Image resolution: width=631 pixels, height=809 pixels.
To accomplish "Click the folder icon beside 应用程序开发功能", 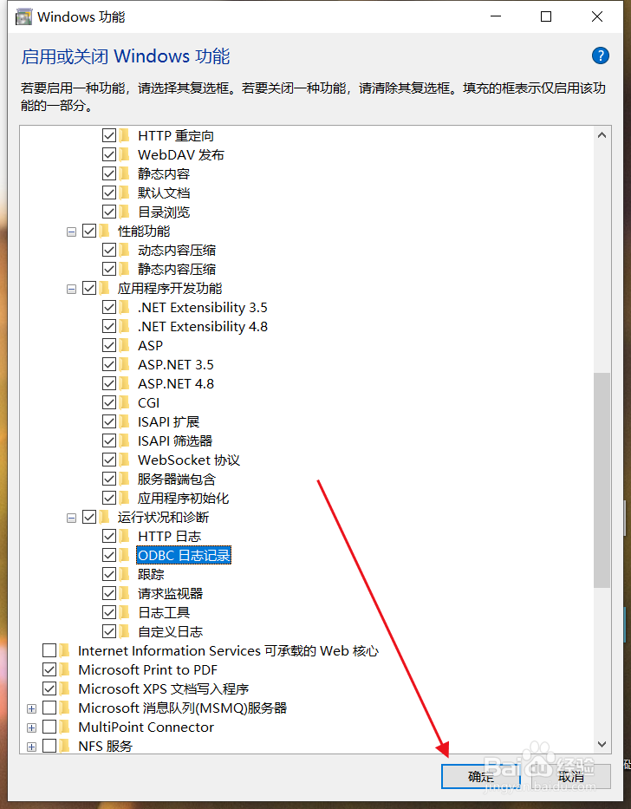I will tap(104, 288).
